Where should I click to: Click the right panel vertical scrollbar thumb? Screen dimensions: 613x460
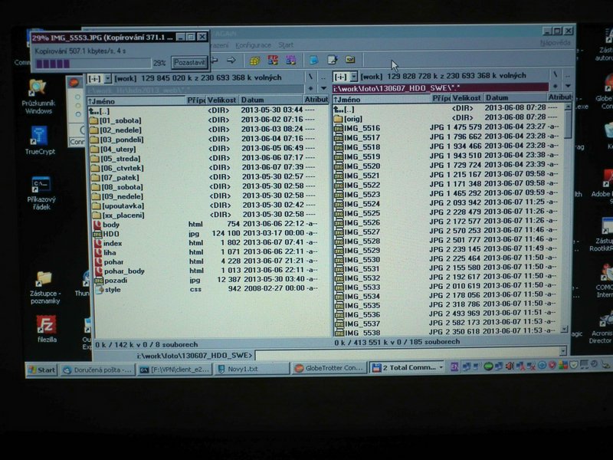tap(568, 125)
